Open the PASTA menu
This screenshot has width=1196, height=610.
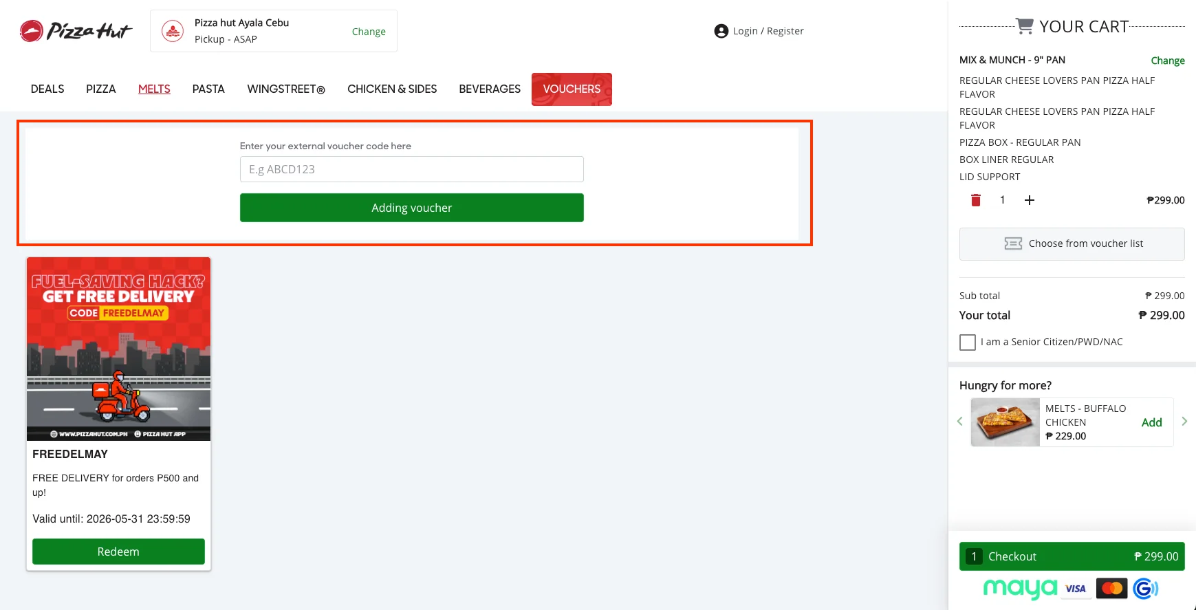tap(208, 89)
